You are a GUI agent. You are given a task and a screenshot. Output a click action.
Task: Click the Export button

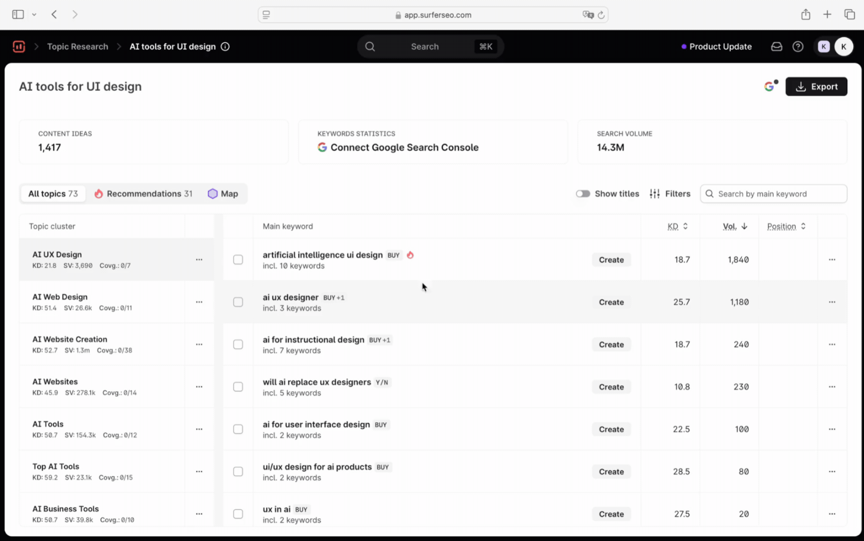pos(816,86)
